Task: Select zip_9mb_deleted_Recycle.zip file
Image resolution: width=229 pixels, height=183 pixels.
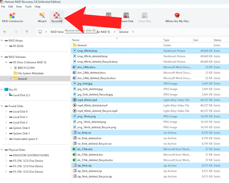Action: [95, 177]
